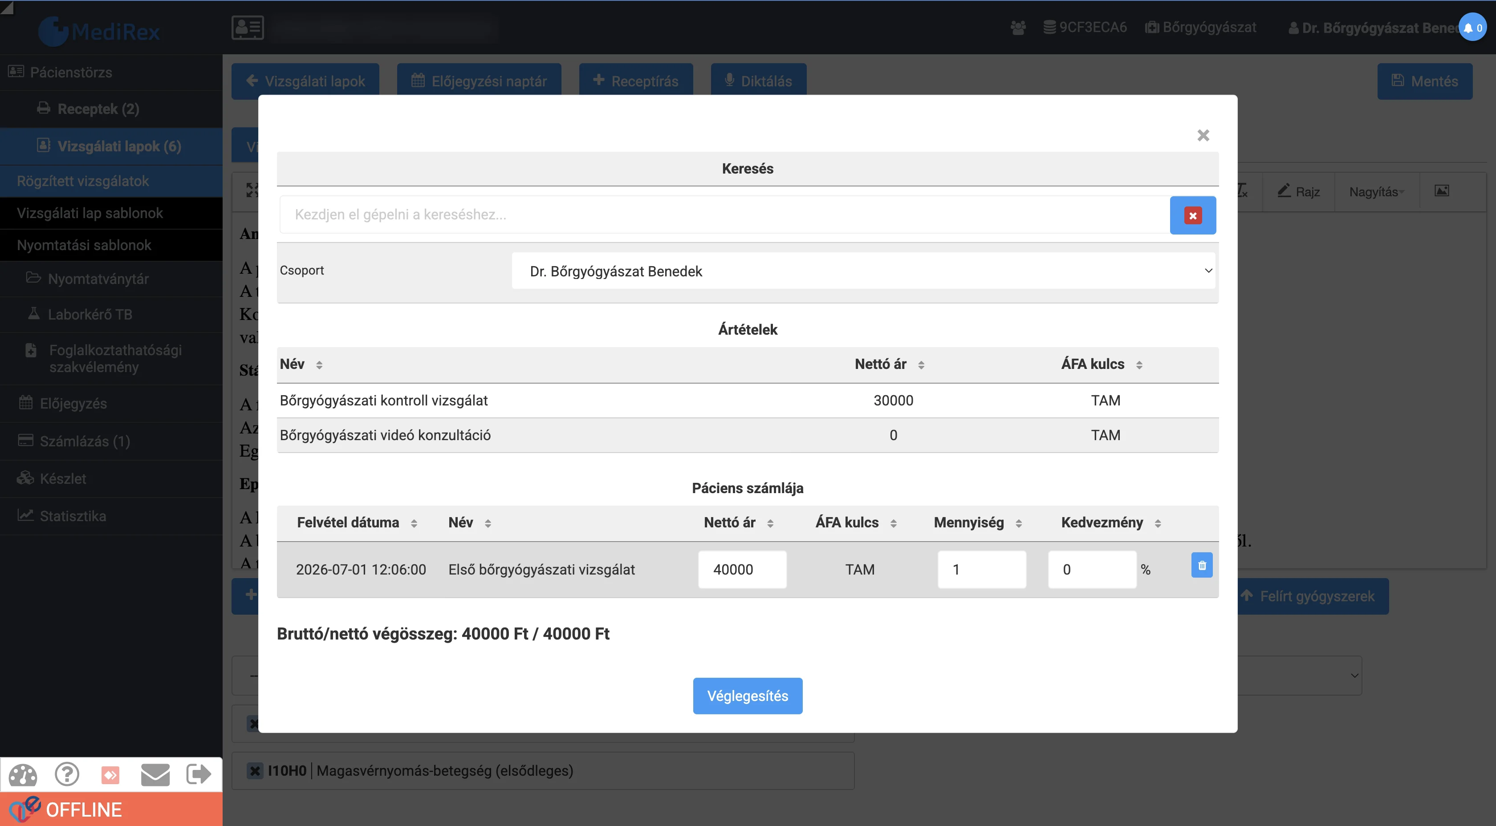Click the insert image toolbar icon
Viewport: 1496px width, 826px height.
1441,191
